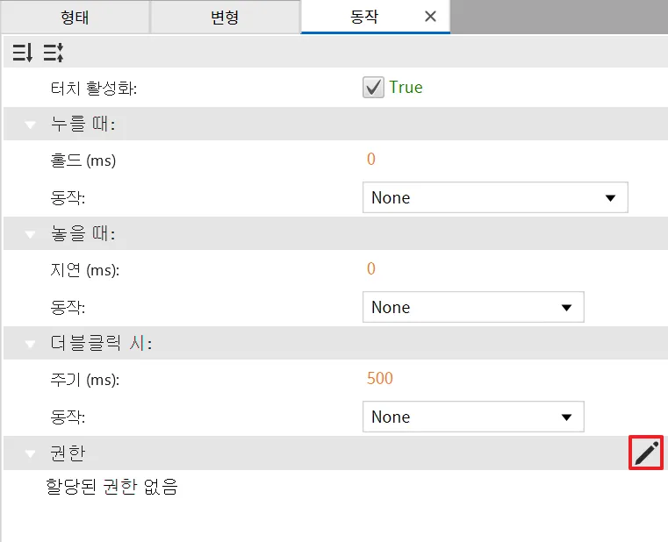
Task: Click the 주기 (ms) value 500
Action: (379, 379)
